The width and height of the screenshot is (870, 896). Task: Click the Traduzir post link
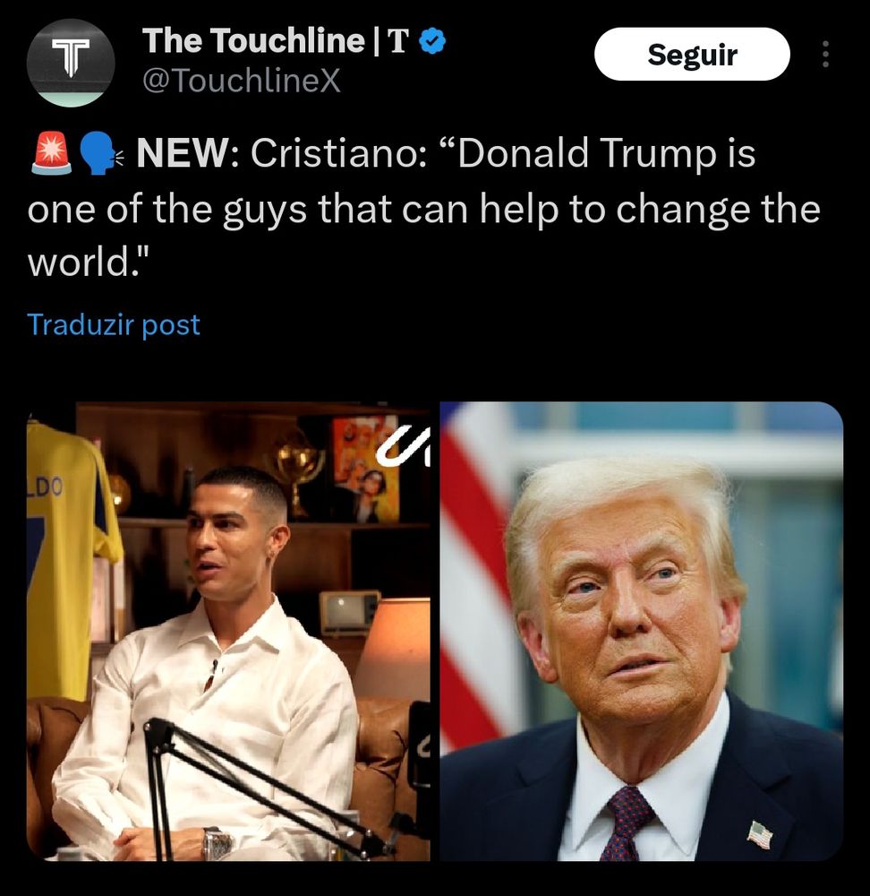[114, 324]
